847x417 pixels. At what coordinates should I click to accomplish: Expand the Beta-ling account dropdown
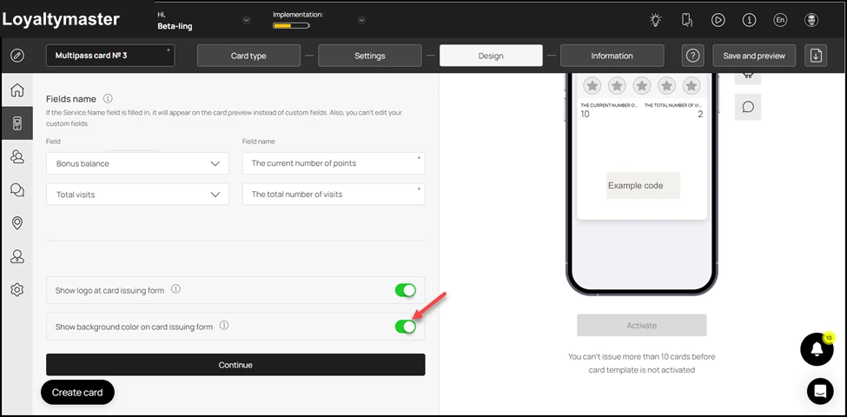[247, 20]
